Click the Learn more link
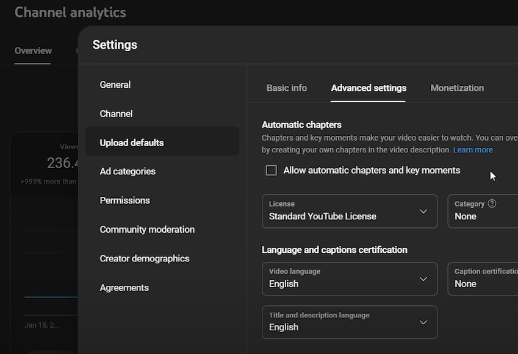 click(473, 150)
